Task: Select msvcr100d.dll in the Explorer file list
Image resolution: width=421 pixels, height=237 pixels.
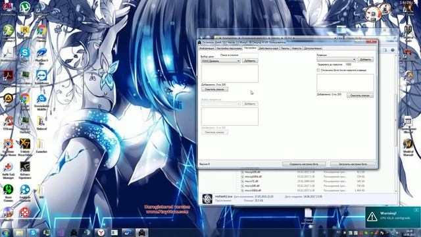Action: click(x=253, y=190)
